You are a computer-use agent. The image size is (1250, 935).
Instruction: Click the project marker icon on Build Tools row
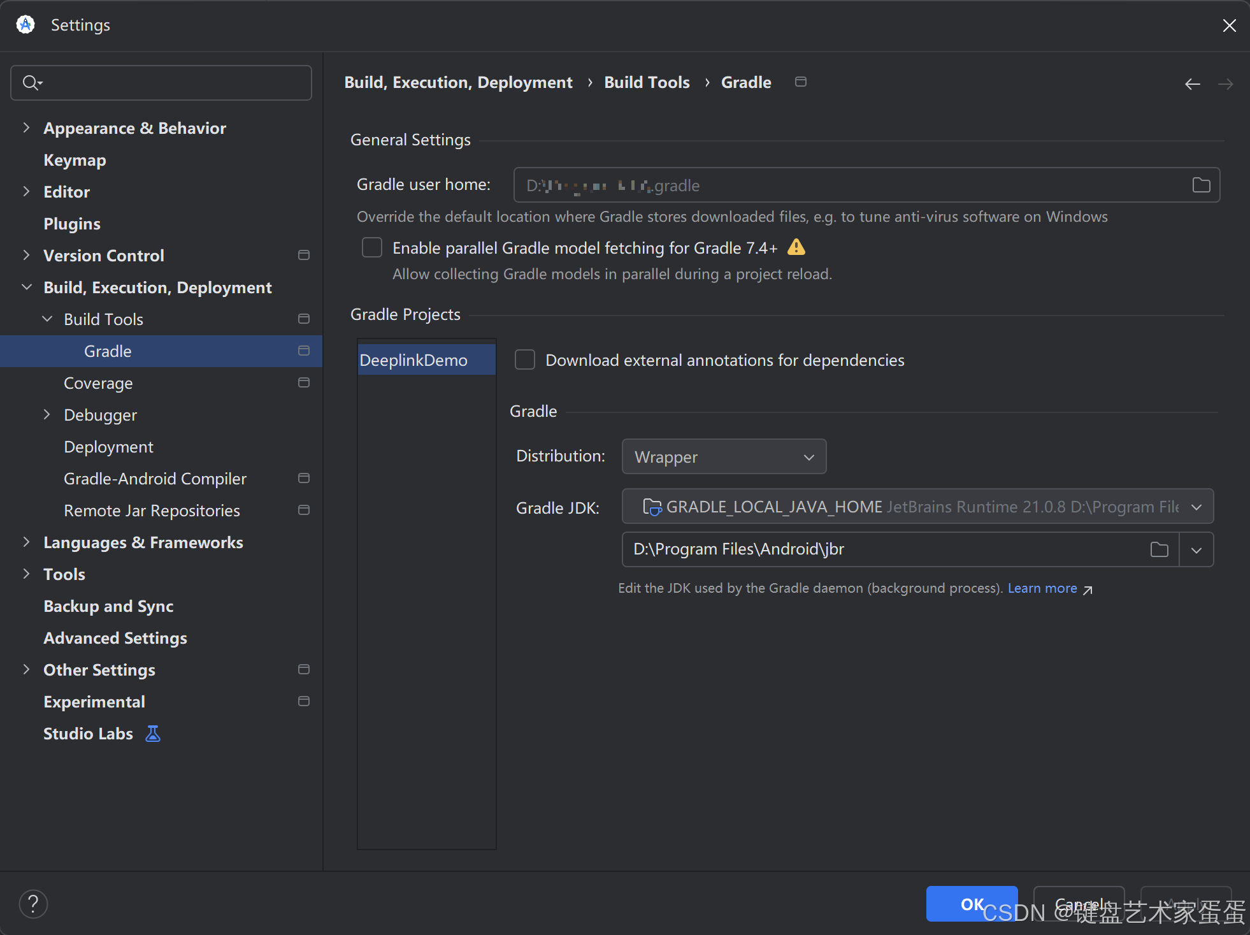(304, 319)
